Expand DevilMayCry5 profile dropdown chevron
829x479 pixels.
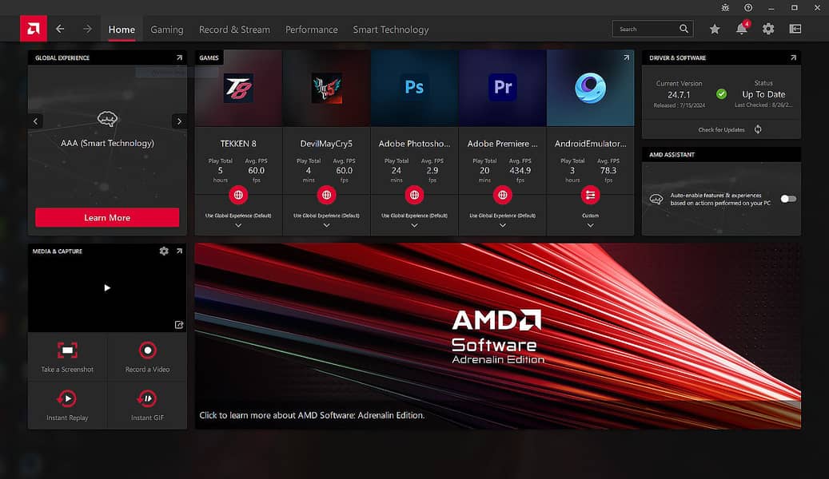(327, 225)
